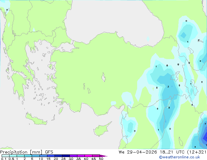Click the 20–25 mm legend swatch
Image resolution: width=207 pixels, height=160 pixels.
pos(58,156)
